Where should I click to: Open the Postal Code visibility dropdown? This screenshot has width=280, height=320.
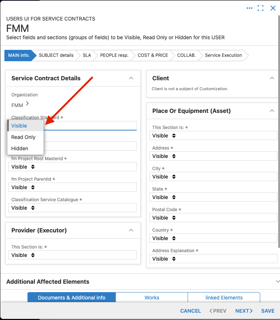pos(213,218)
